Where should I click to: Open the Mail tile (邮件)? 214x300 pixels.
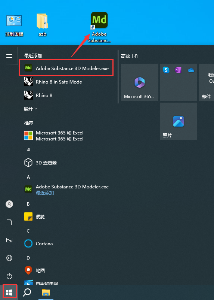point(206,82)
